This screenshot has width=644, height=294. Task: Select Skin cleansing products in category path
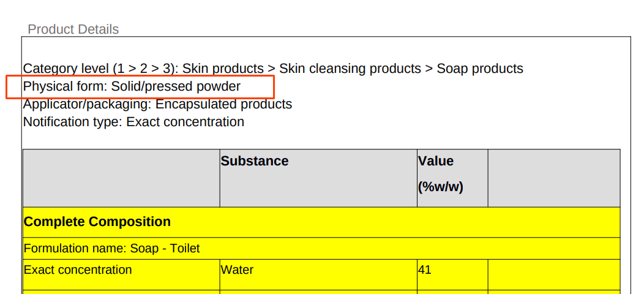350,69
